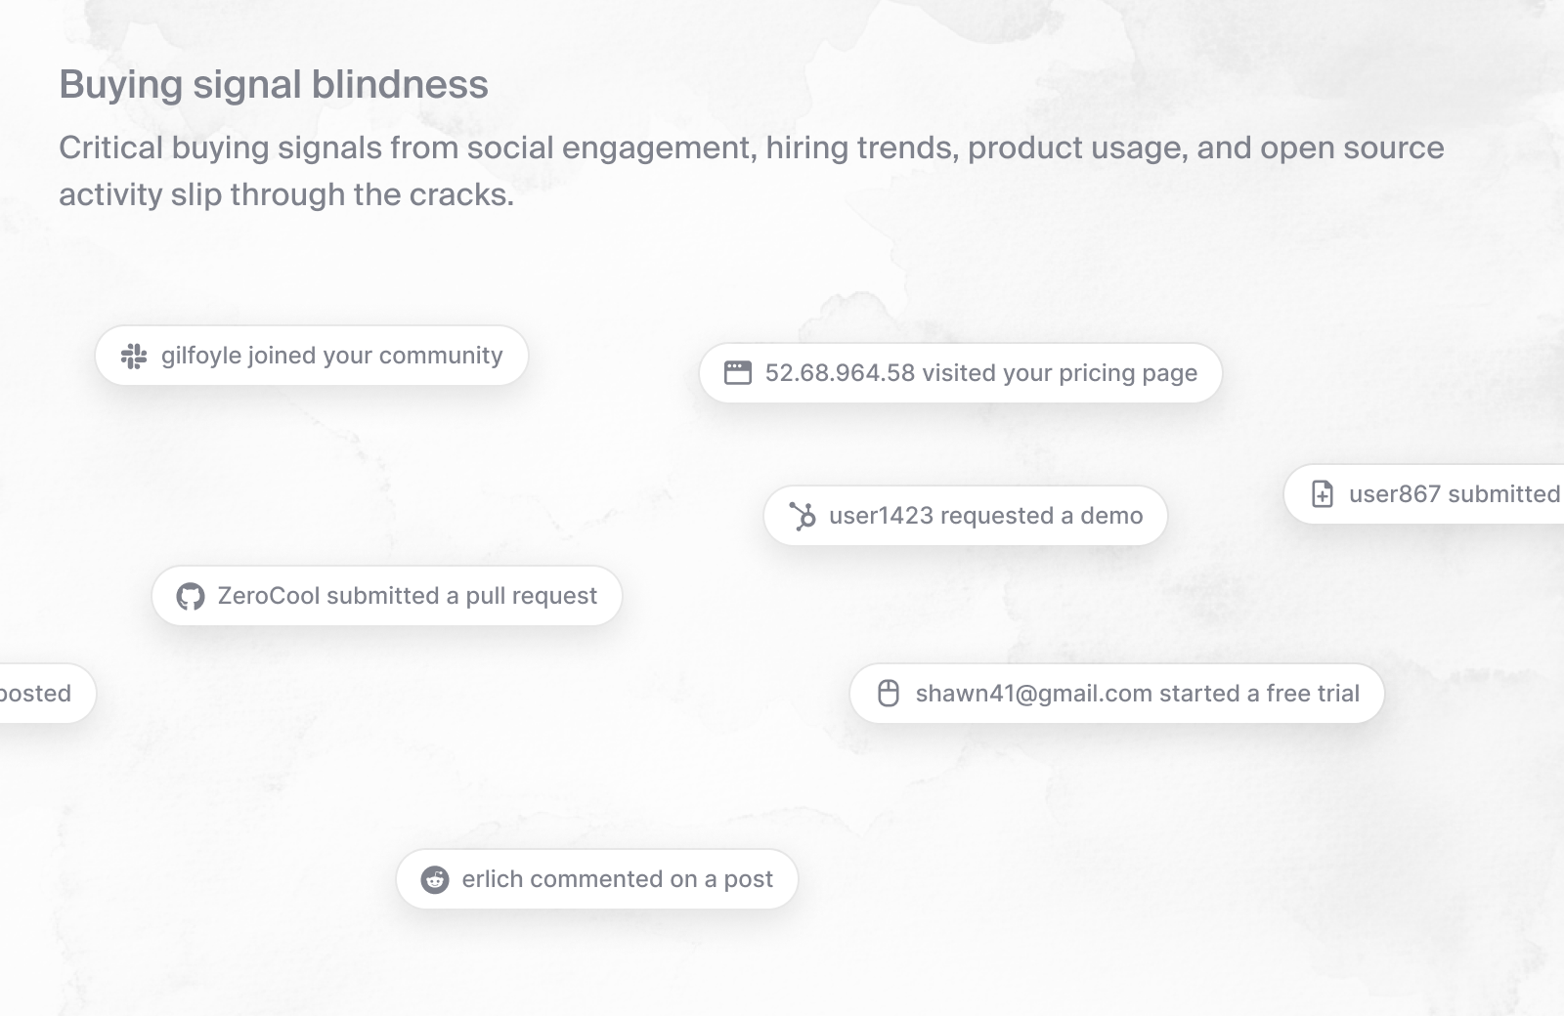Click the mouse icon on free trial pill

[889, 694]
